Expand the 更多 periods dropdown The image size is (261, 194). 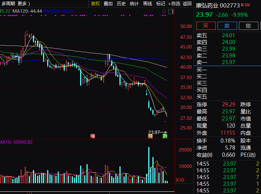coord(24,4)
